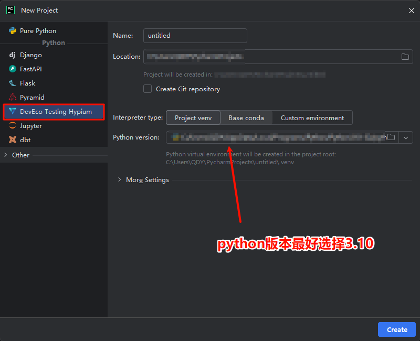Click the Python section header label
The image size is (420, 341).
click(54, 43)
